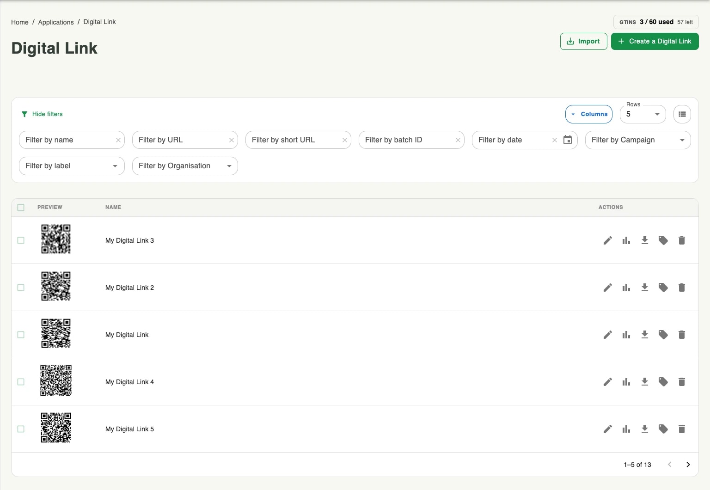The height and width of the screenshot is (490, 710).
Task: View statistics for My Digital Link 5
Action: click(x=626, y=429)
